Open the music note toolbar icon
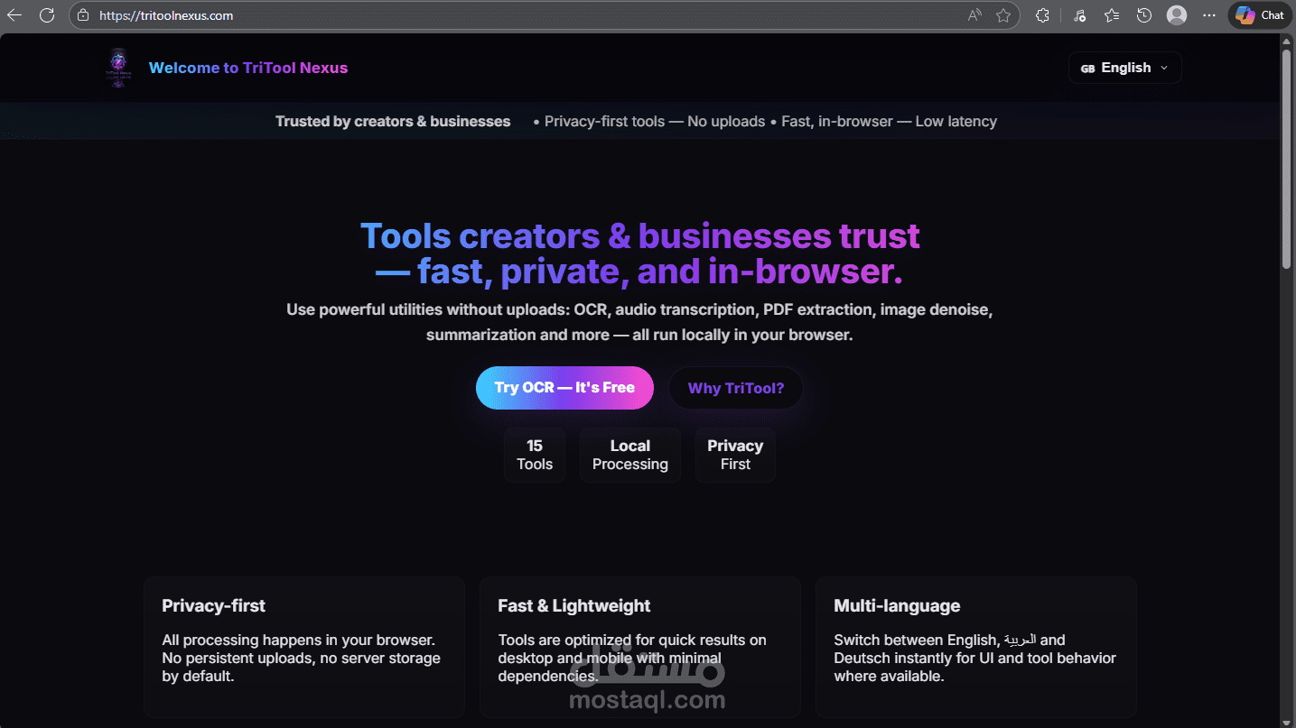The image size is (1296, 728). [1079, 15]
